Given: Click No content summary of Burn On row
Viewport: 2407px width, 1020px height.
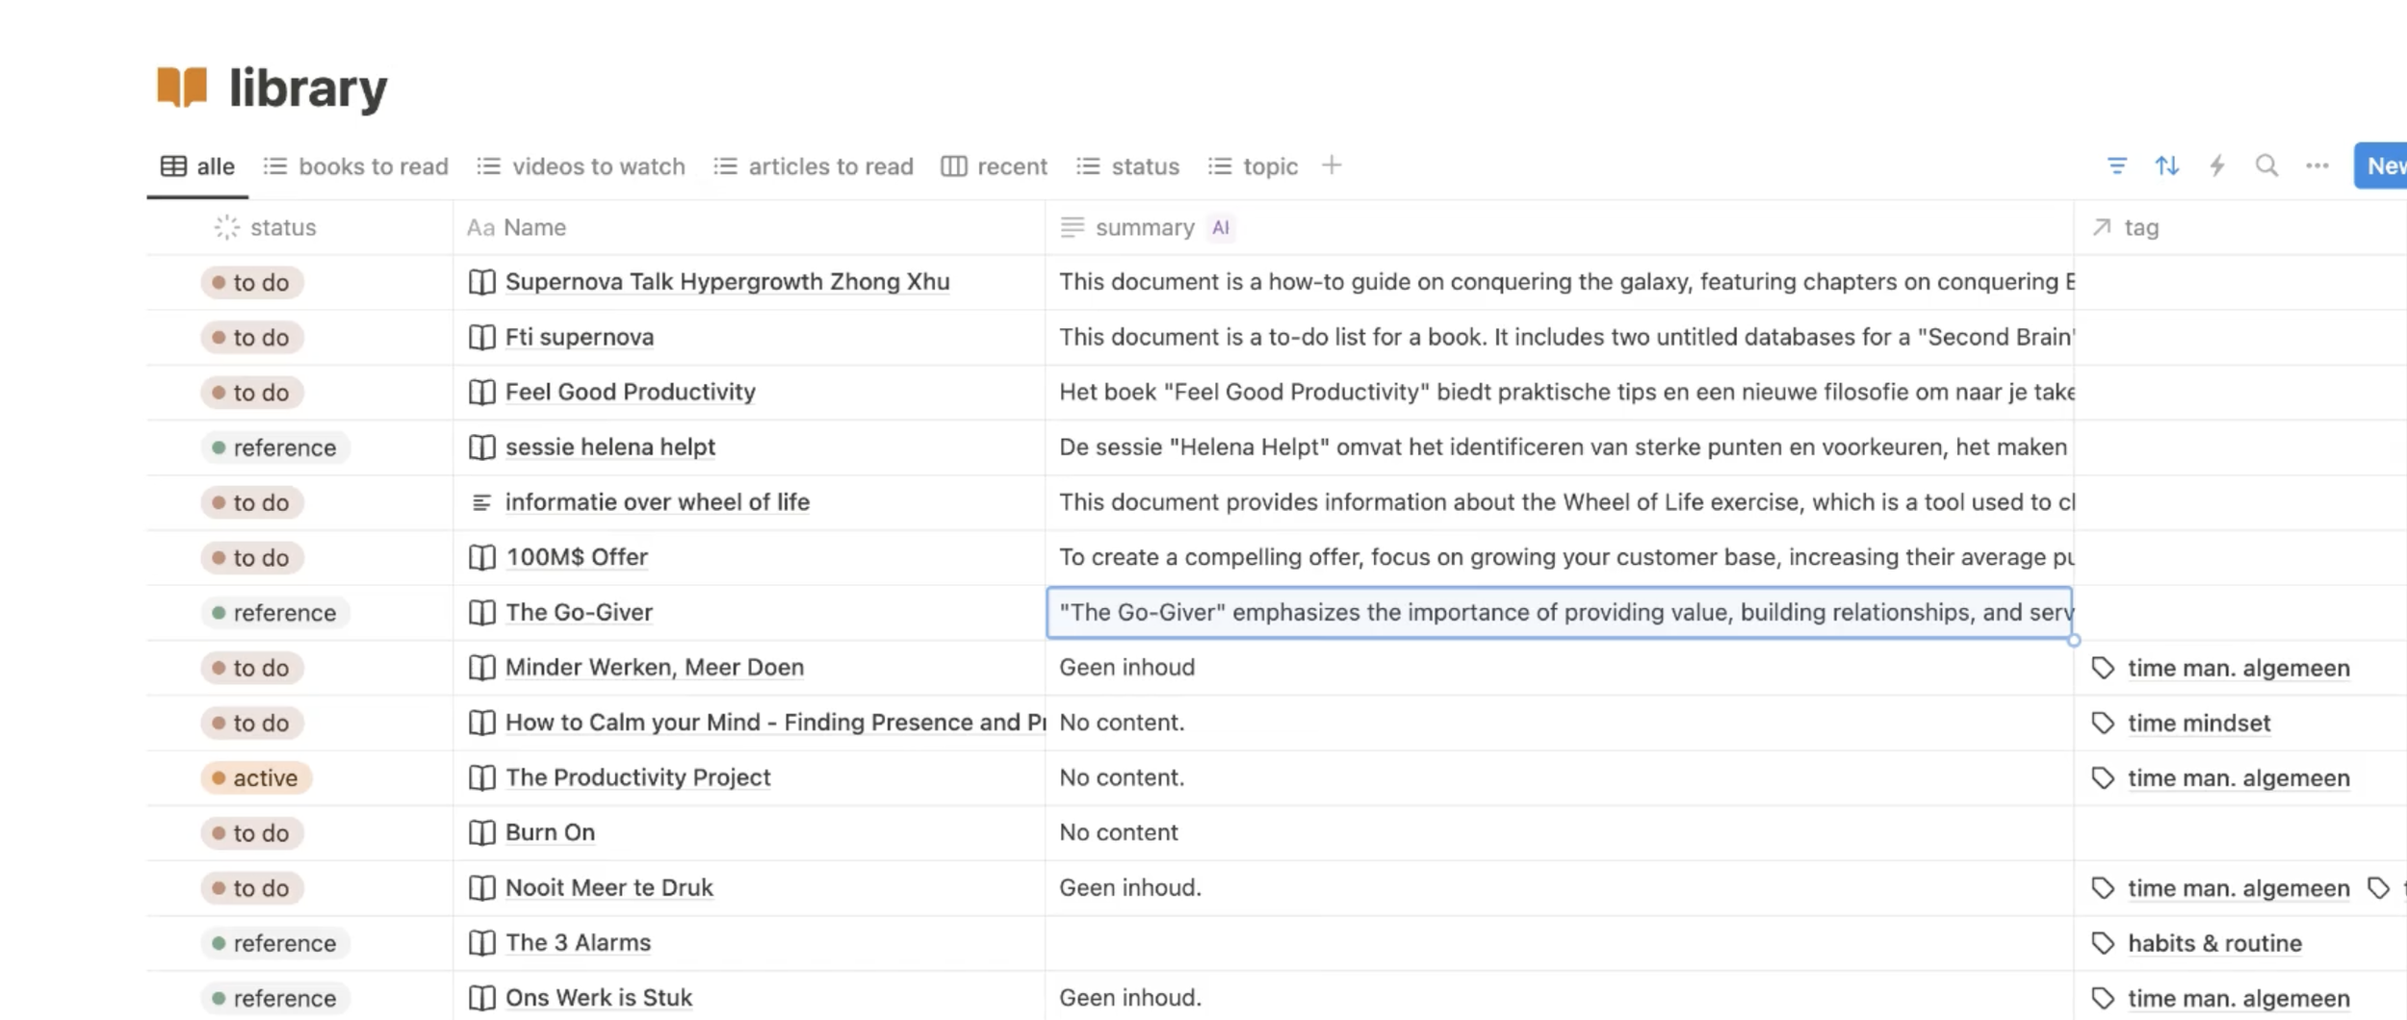Looking at the screenshot, I should pos(1118,832).
